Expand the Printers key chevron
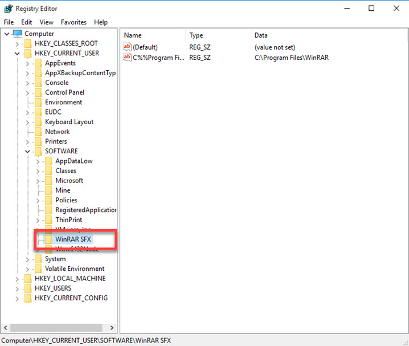Image resolution: width=409 pixels, height=346 pixels. coord(27,142)
